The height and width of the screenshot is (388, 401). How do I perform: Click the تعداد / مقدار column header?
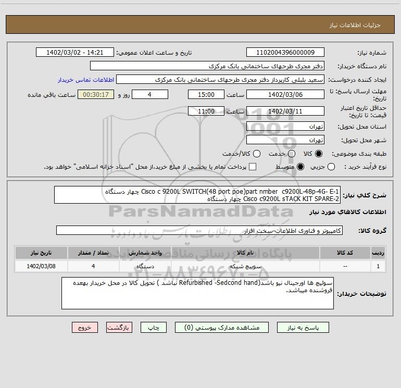coord(93,253)
